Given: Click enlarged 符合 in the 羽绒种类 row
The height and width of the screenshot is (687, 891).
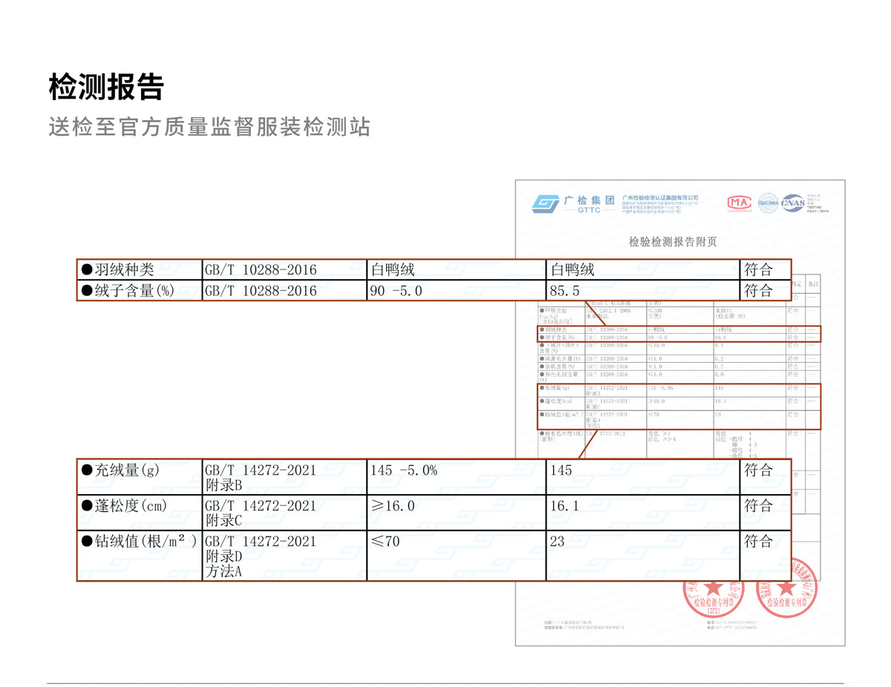Looking at the screenshot, I should pos(766,269).
